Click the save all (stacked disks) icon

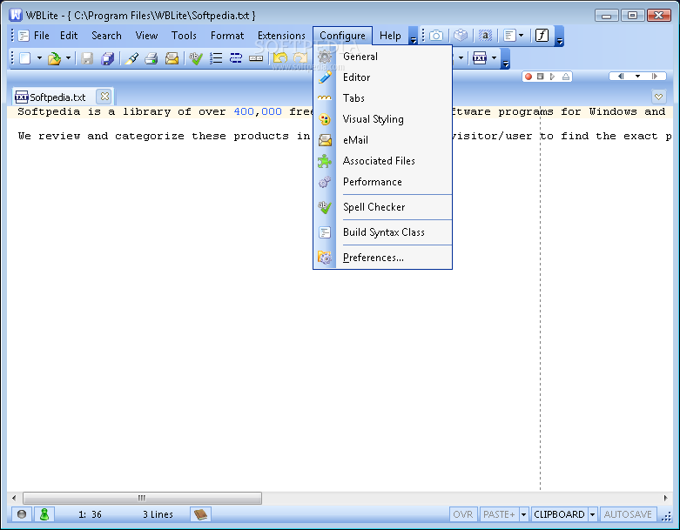click(x=107, y=58)
